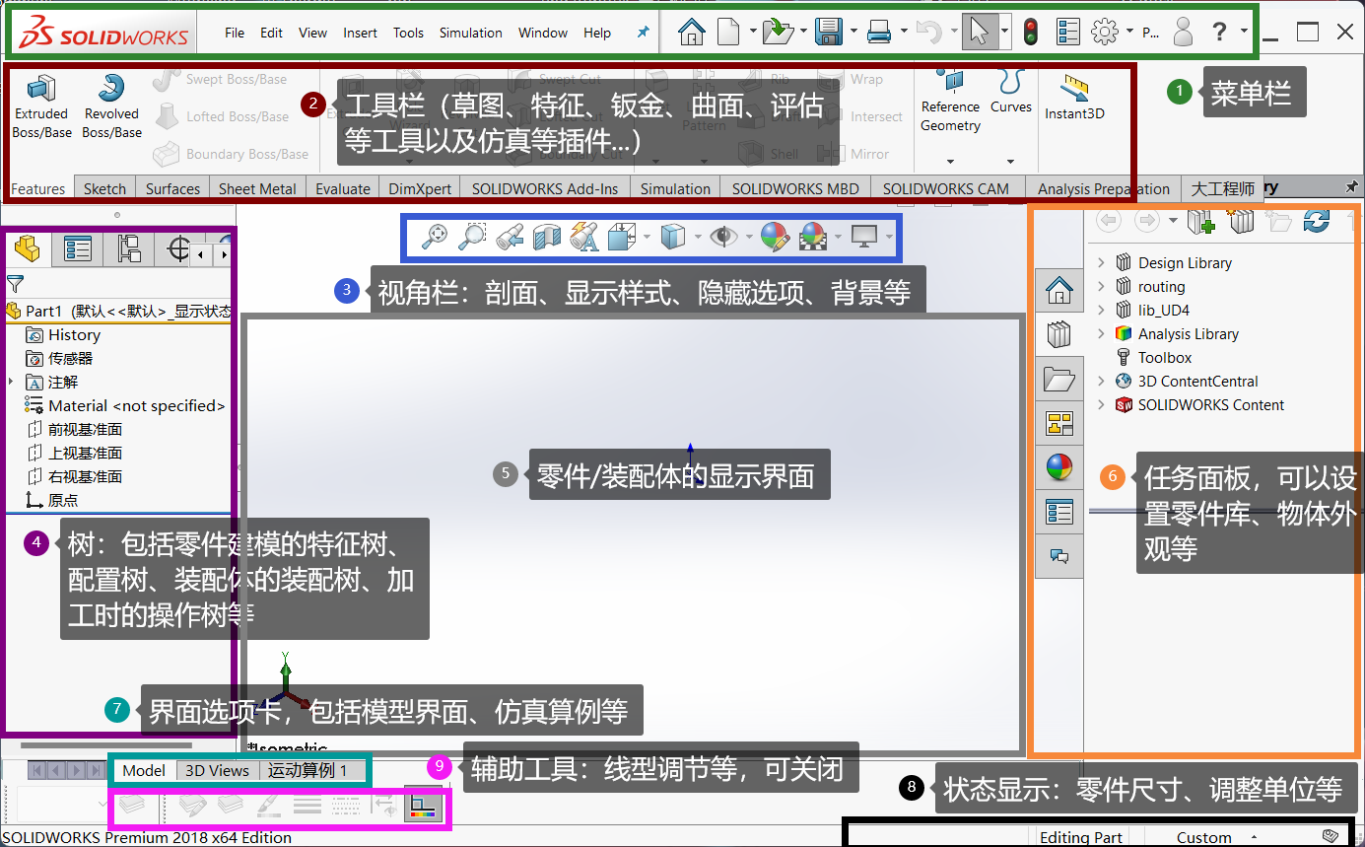This screenshot has height=847, width=1365.
Task: Save the document using floppy disk icon
Action: click(828, 33)
